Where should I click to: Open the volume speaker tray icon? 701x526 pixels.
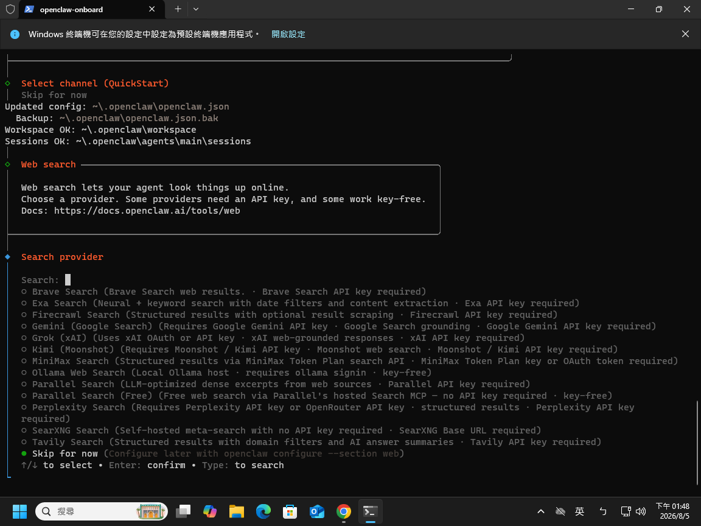click(x=641, y=511)
